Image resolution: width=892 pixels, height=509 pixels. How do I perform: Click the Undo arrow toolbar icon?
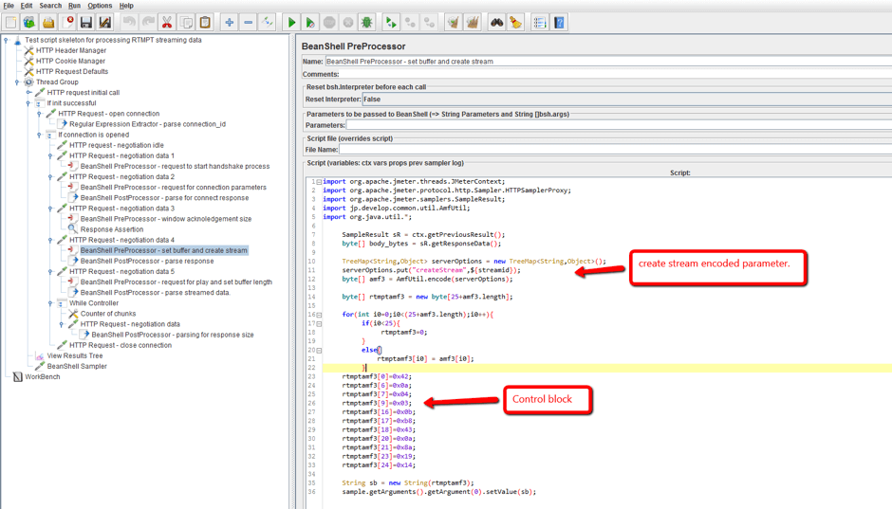click(x=129, y=23)
